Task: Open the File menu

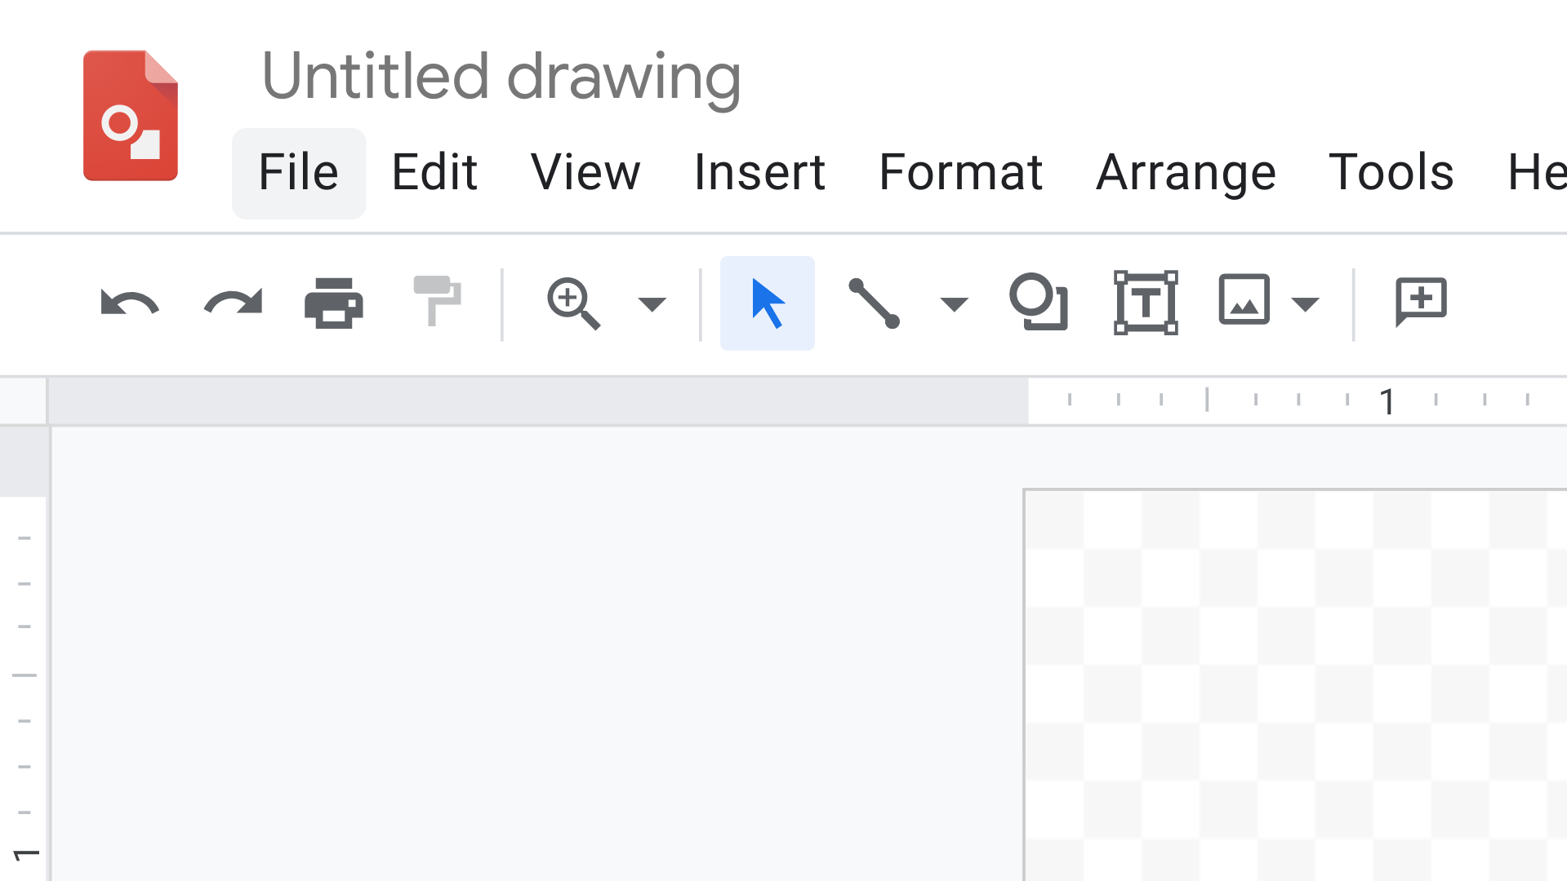Action: tap(298, 172)
